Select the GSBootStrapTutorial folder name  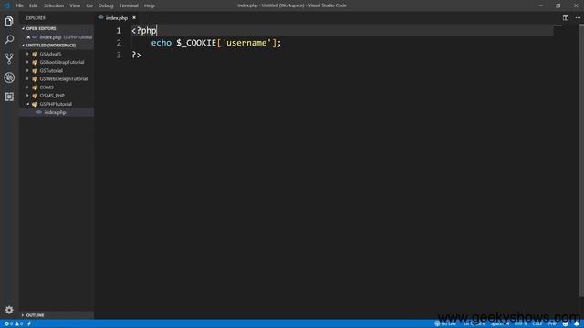(62, 62)
